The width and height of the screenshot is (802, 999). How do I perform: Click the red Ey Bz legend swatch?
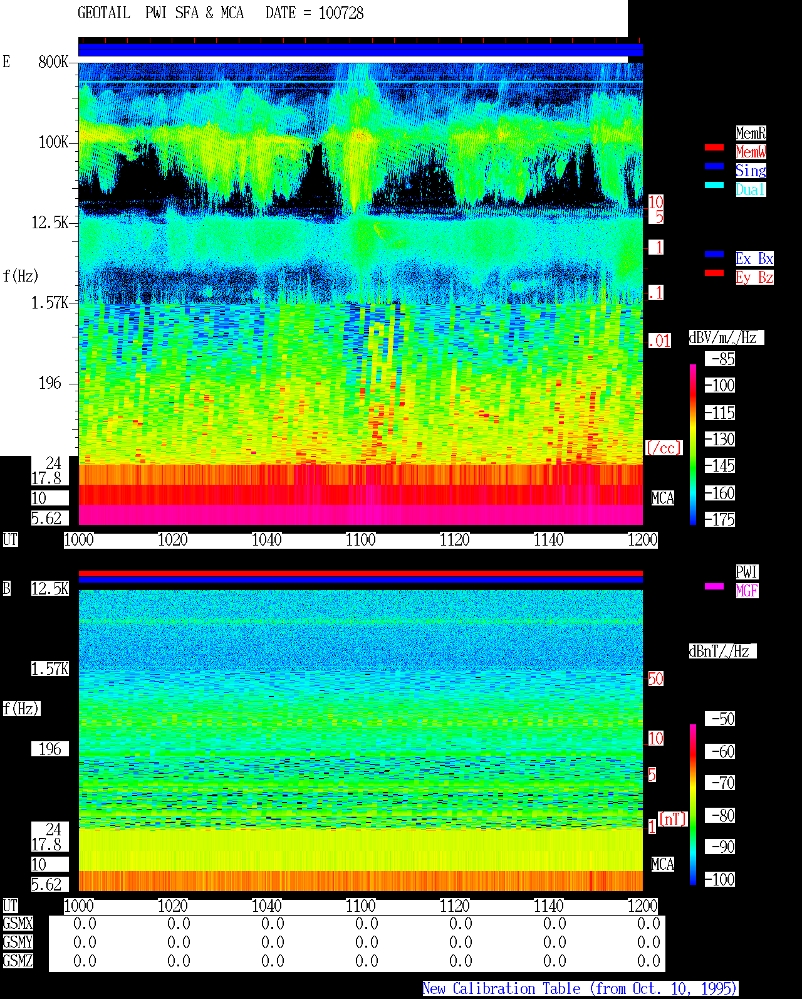[714, 273]
